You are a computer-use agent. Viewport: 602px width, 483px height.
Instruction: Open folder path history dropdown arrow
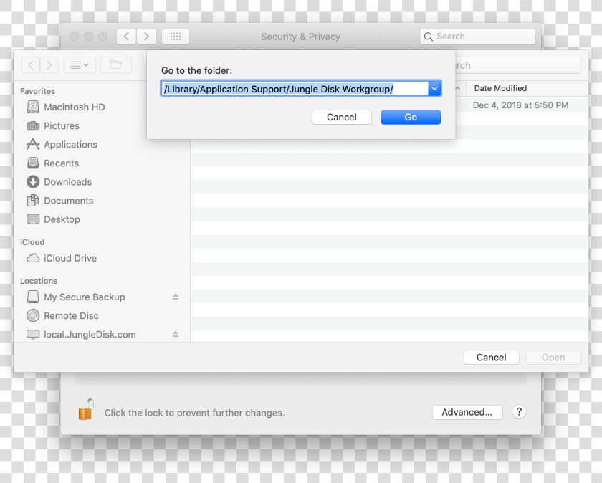click(434, 89)
